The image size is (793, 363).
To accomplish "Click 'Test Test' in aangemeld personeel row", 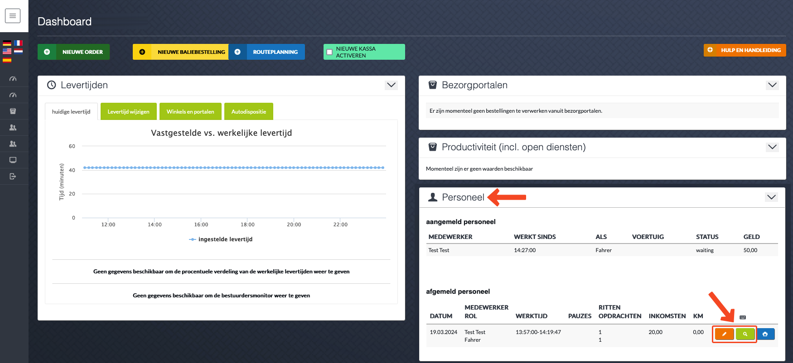I will coord(439,250).
